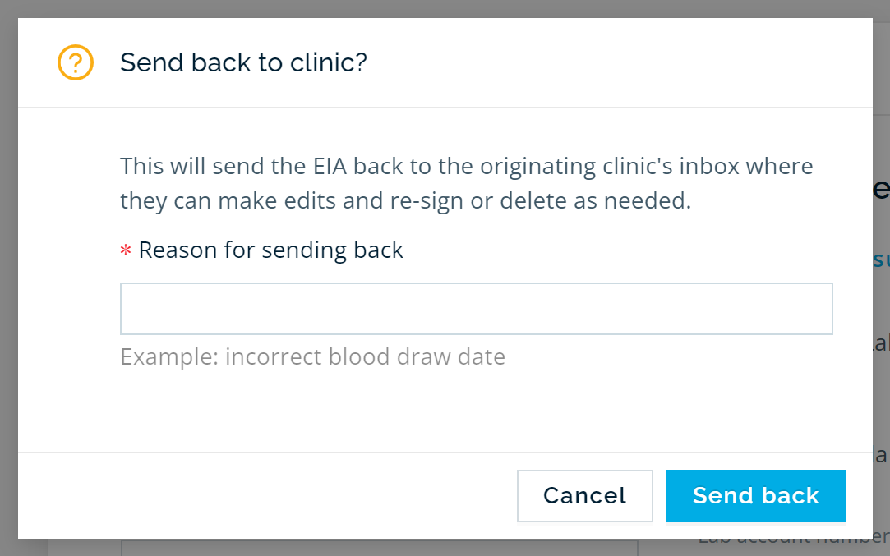The image size is (890, 556).
Task: Click the blue partial link text behind dialog
Action: point(882,260)
